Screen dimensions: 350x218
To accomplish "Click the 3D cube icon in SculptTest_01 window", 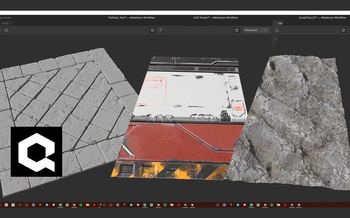I will point(343,30).
